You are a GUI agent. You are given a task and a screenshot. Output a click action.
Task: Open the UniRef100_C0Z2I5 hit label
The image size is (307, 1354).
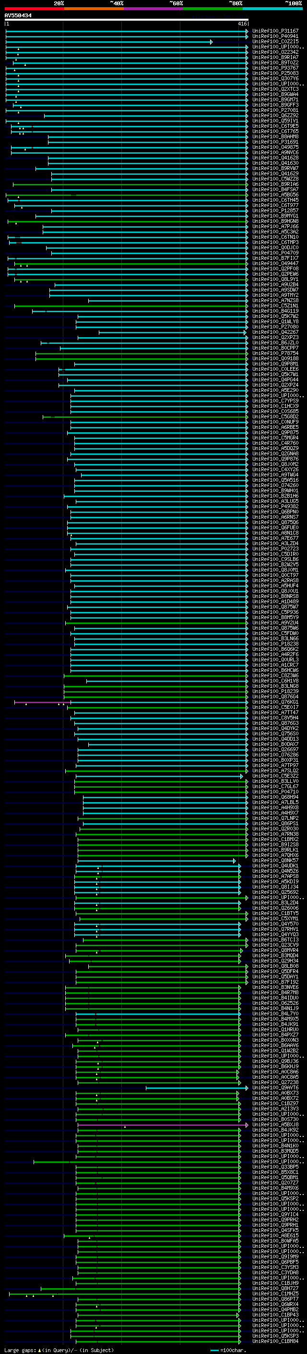coord(275,41)
